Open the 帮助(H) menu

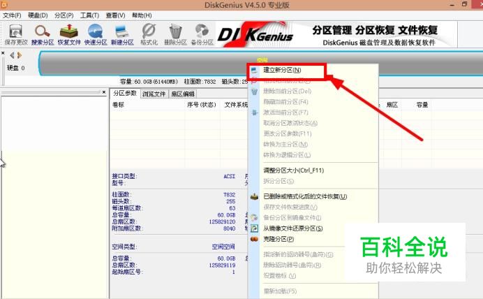[142, 15]
